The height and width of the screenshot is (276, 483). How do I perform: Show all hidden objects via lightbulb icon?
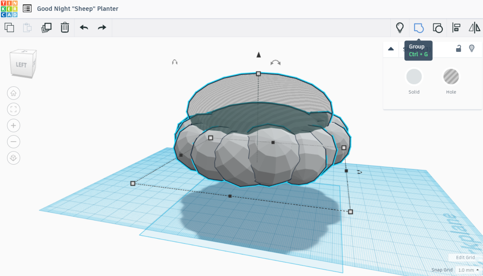400,28
